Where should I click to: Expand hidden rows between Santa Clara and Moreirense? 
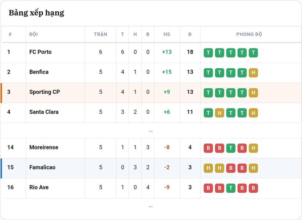pyautogui.click(x=151, y=131)
